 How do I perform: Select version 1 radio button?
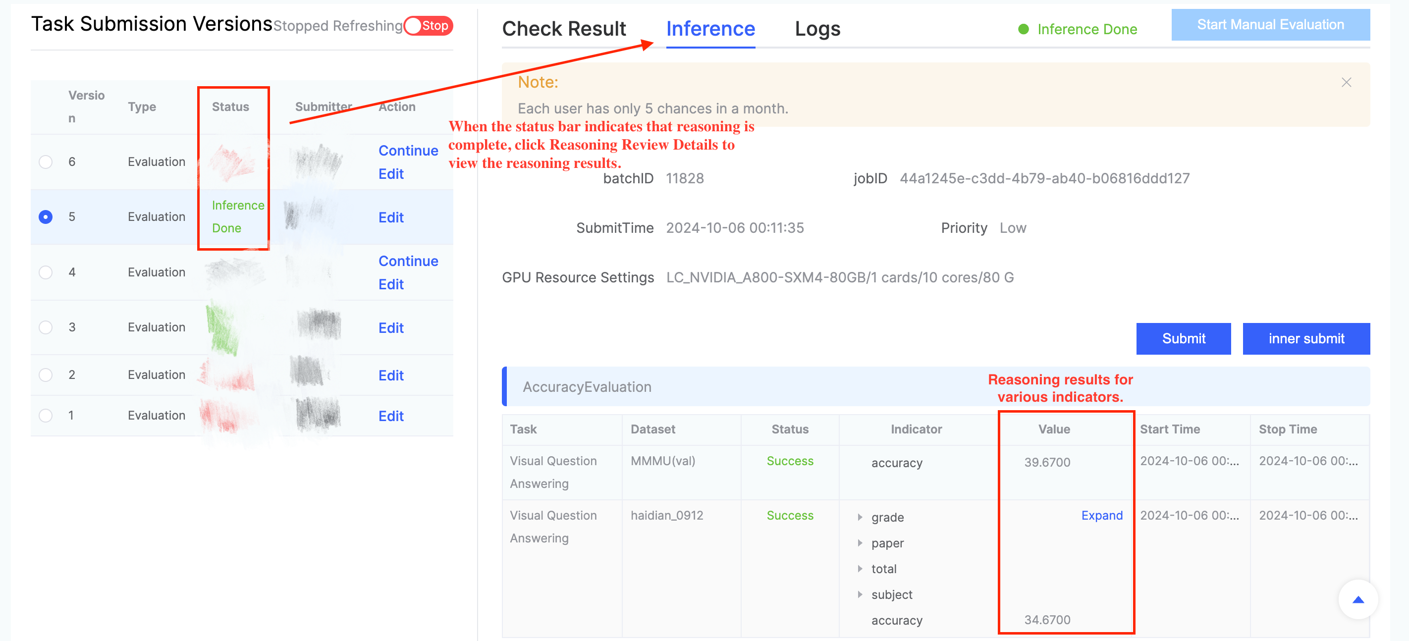point(46,416)
